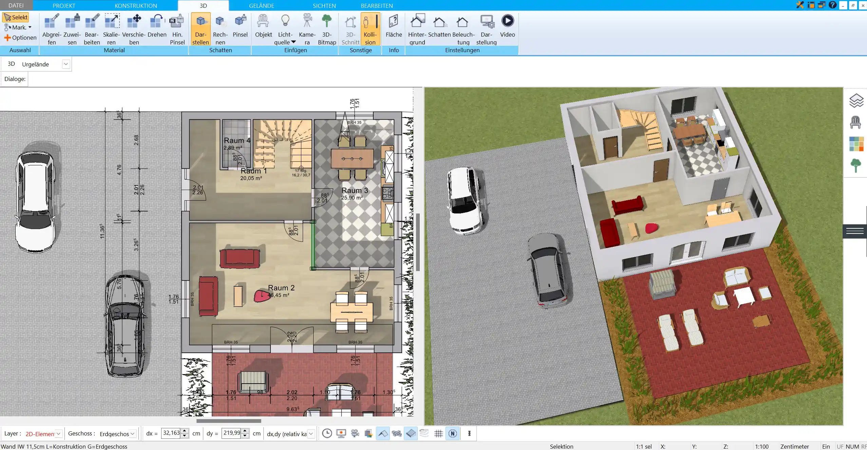Click the 3D-Schnitt tool
Image resolution: width=867 pixels, height=450 pixels.
tap(351, 29)
